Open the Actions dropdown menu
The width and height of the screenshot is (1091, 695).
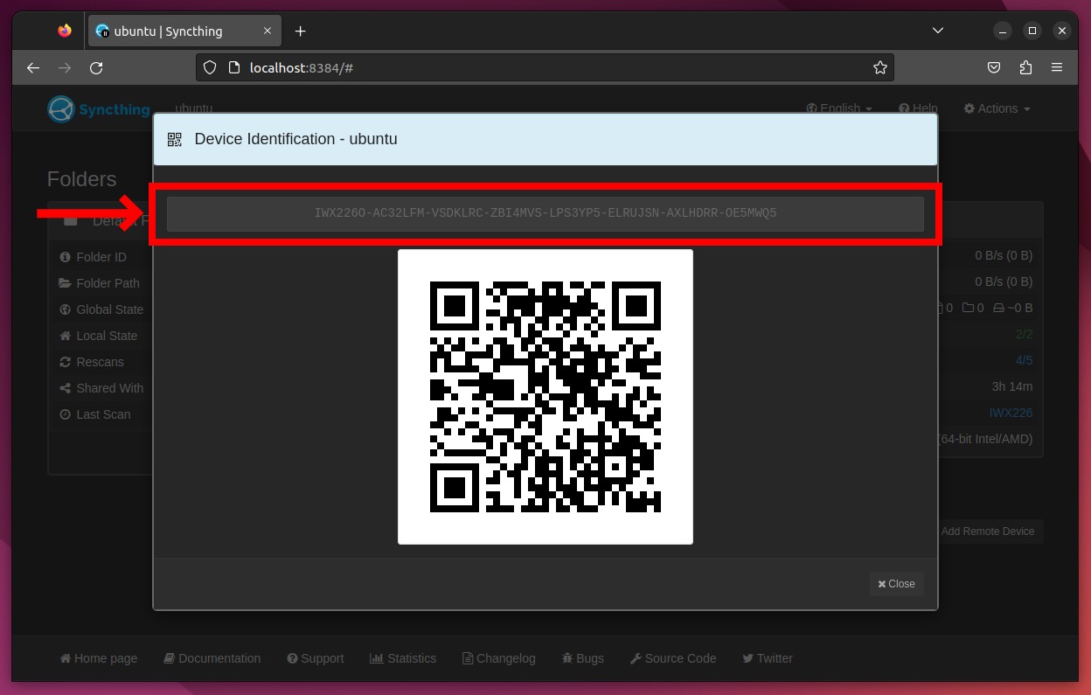[997, 108]
